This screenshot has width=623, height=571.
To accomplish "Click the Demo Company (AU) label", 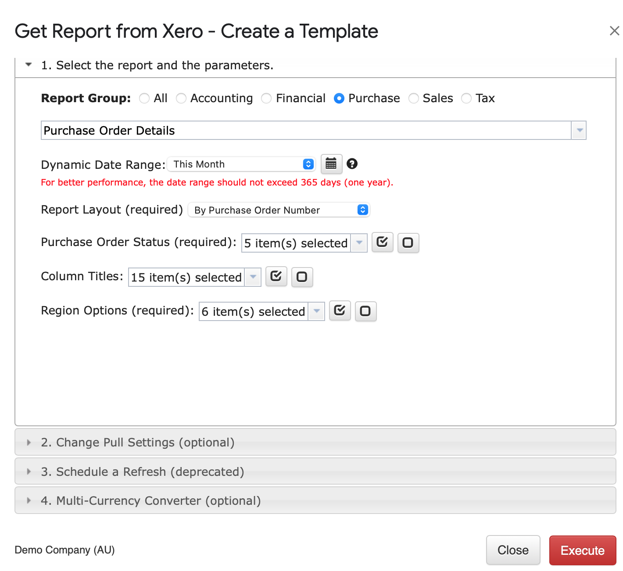I will (x=64, y=550).
